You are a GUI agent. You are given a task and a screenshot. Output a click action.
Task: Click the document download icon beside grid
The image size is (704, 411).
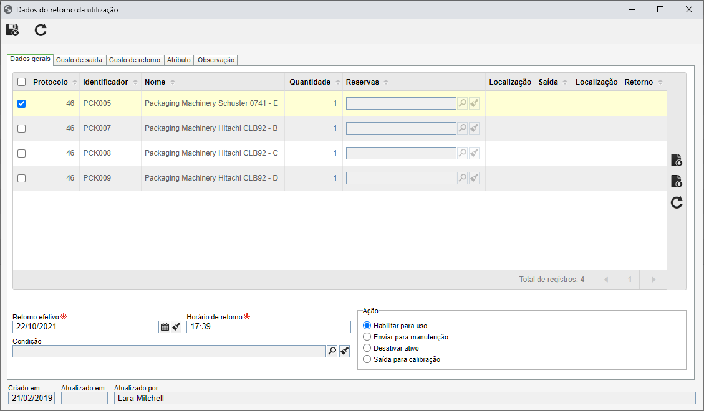click(677, 181)
